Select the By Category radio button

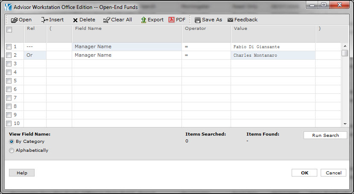click(12, 142)
